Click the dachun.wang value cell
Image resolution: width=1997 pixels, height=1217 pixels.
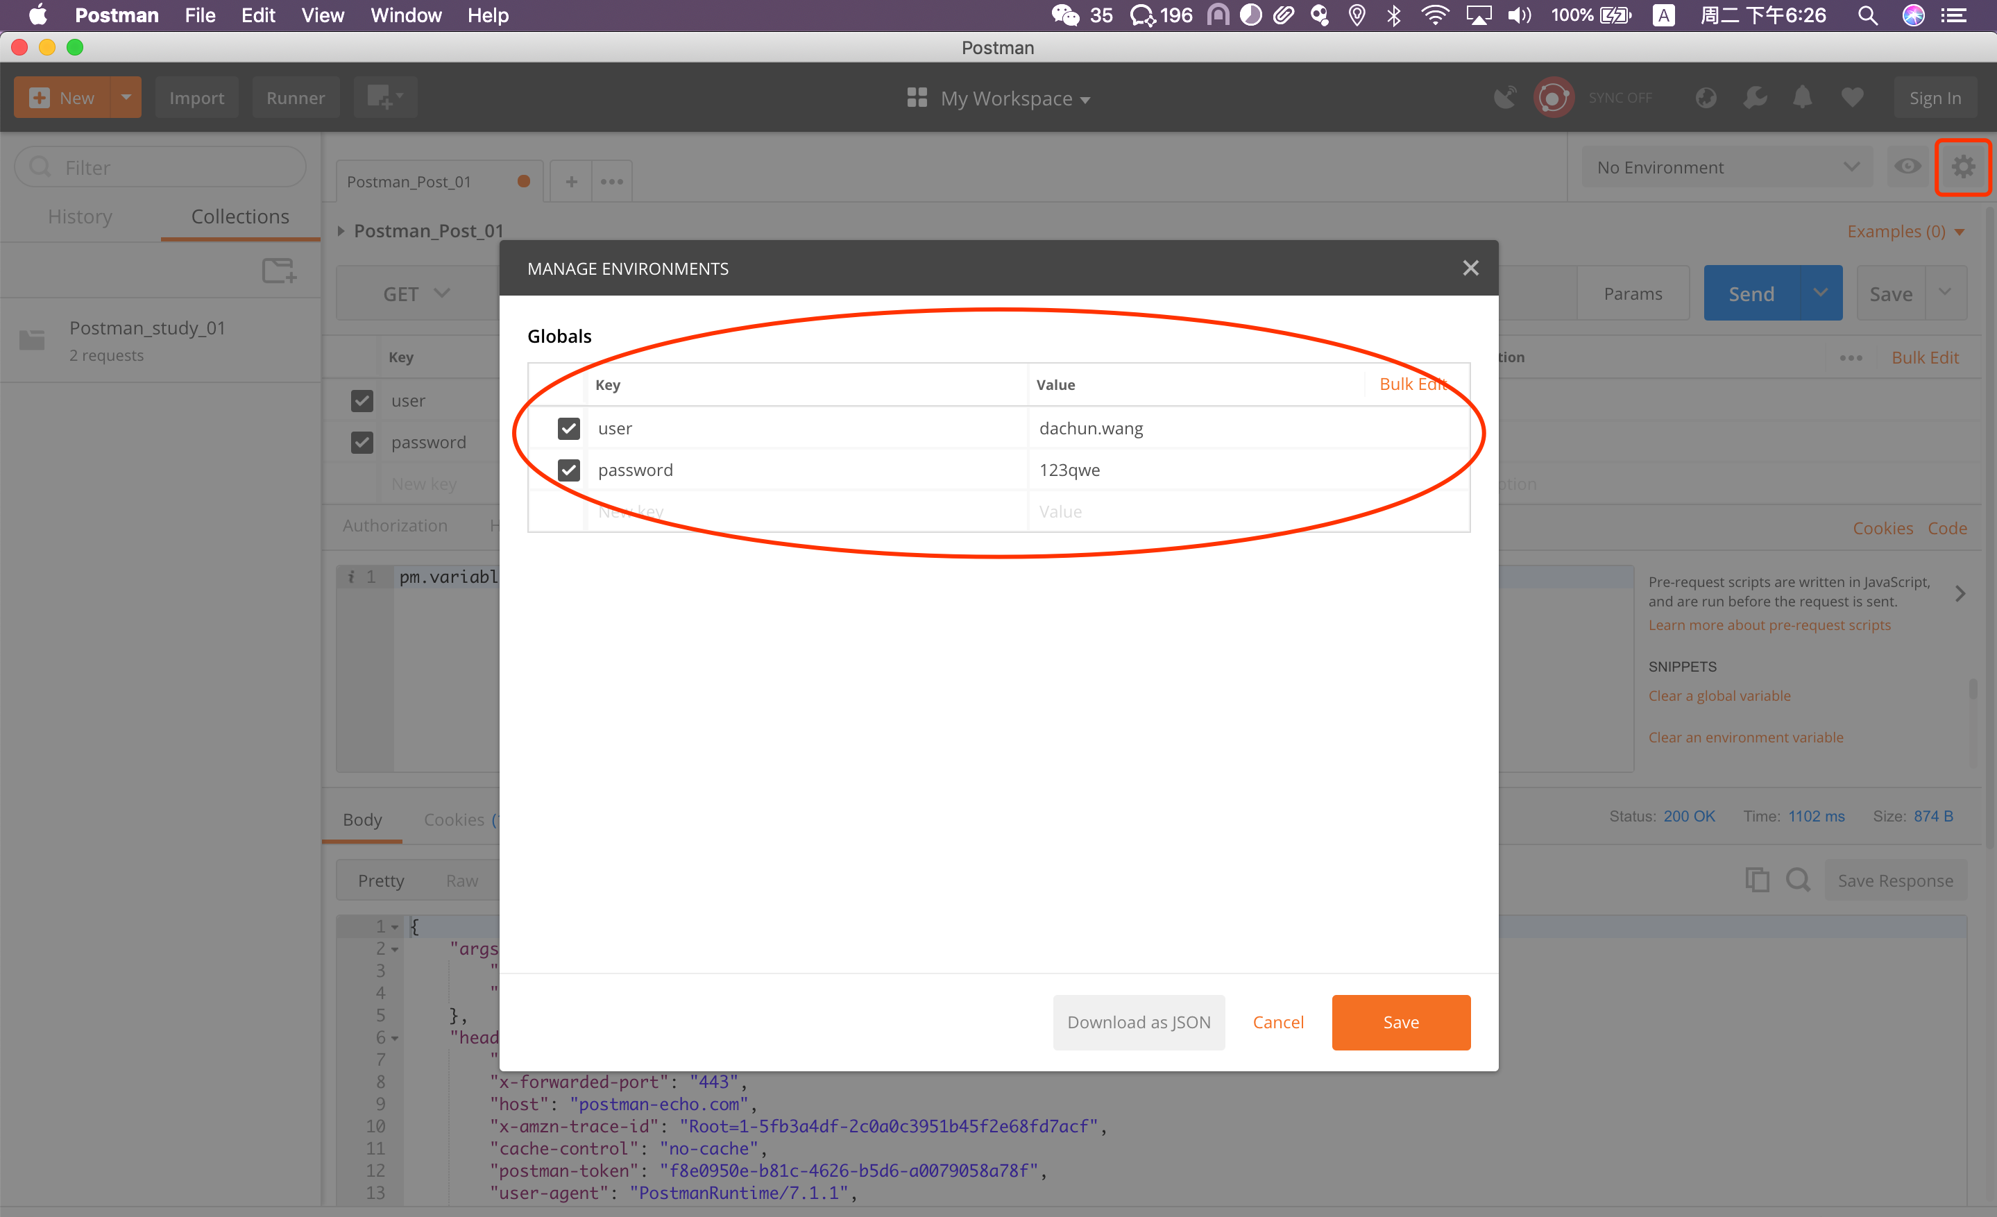(1248, 428)
